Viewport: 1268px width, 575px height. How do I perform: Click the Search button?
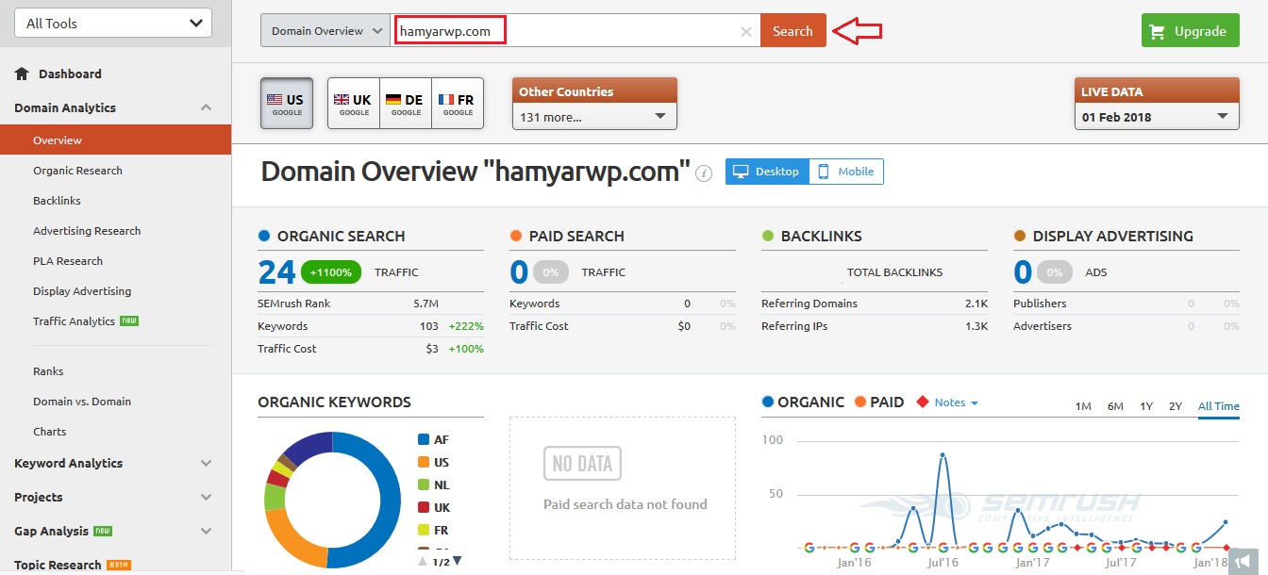[x=792, y=31]
